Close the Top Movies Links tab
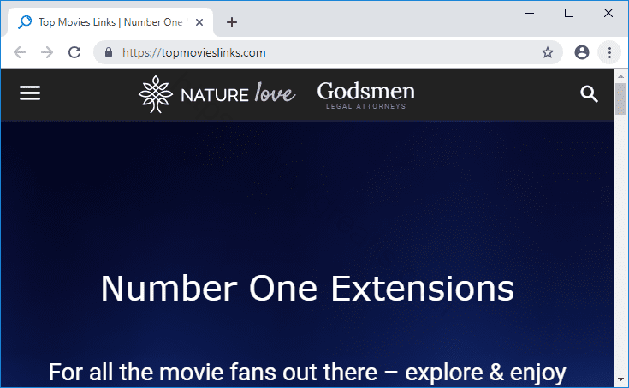The width and height of the screenshot is (629, 388). pos(199,22)
